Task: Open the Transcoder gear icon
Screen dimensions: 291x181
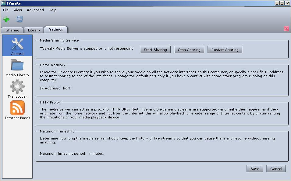Action: tap(17, 86)
